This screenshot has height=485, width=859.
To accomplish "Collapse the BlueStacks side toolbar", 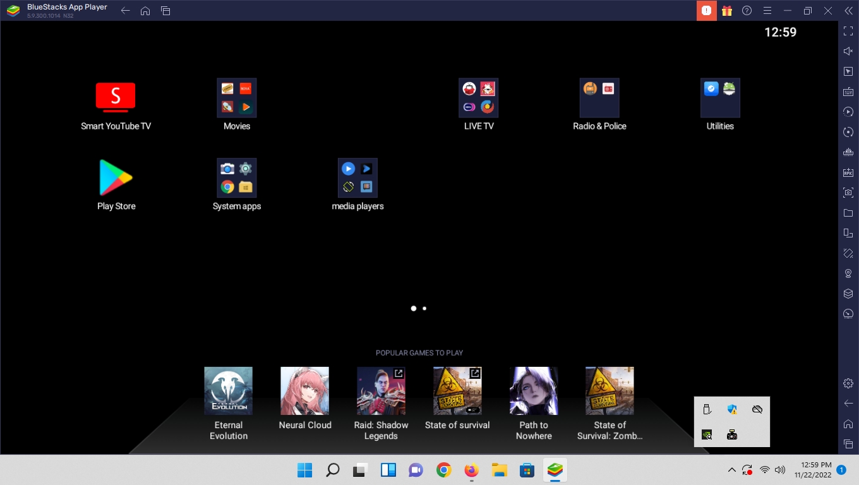I will pyautogui.click(x=848, y=11).
